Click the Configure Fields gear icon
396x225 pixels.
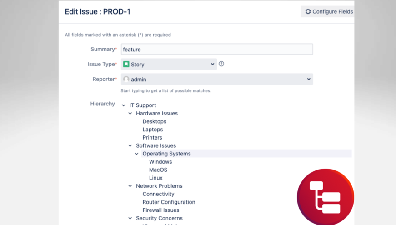[308, 12]
